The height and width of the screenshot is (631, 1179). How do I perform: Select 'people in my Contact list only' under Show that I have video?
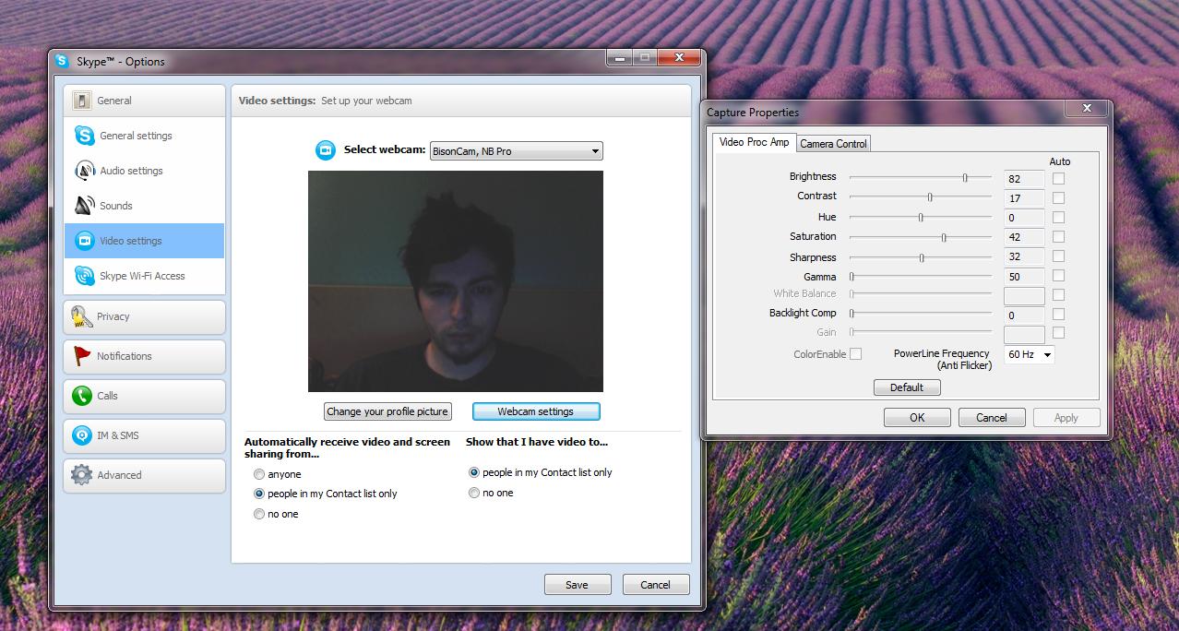pyautogui.click(x=474, y=472)
